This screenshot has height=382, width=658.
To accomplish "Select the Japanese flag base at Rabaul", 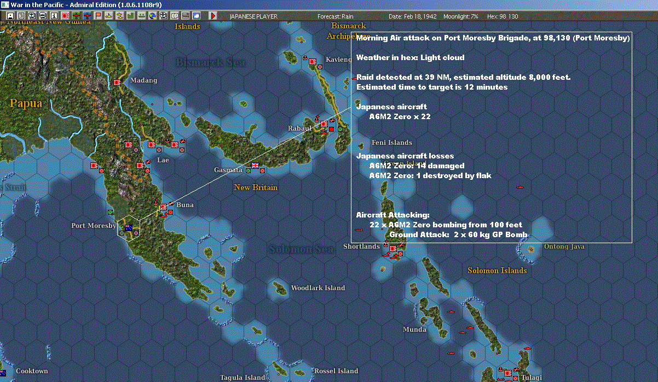I will coord(324,124).
